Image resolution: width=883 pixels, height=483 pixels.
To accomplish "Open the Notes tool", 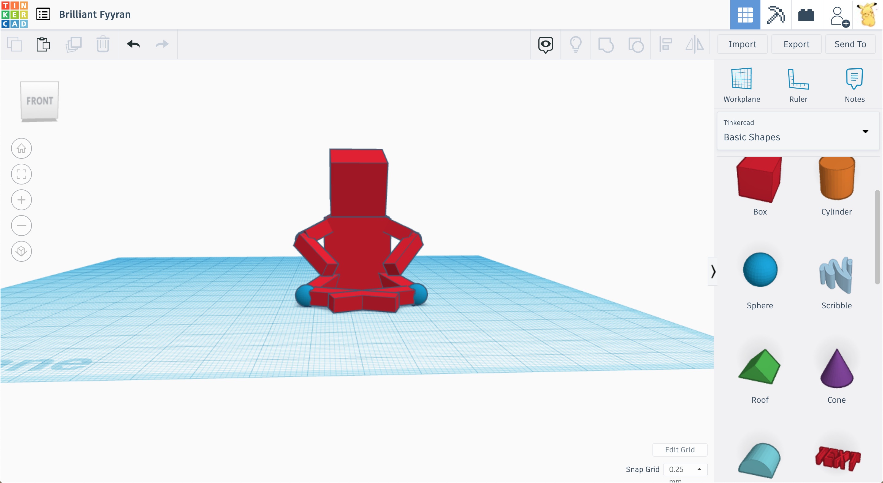I will point(854,85).
